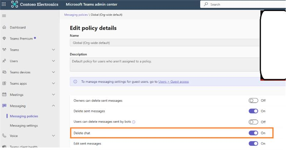This screenshot has height=150, width=286.
Task: Click the Owners can delete sent messages label
Action: pos(98,100)
